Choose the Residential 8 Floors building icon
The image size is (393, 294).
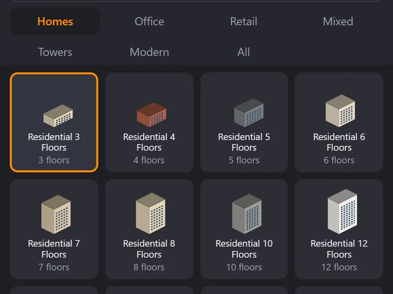coord(150,213)
